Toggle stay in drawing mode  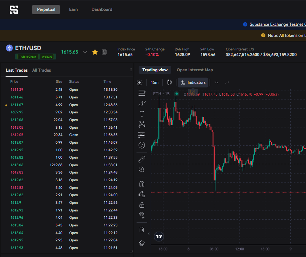142,194
